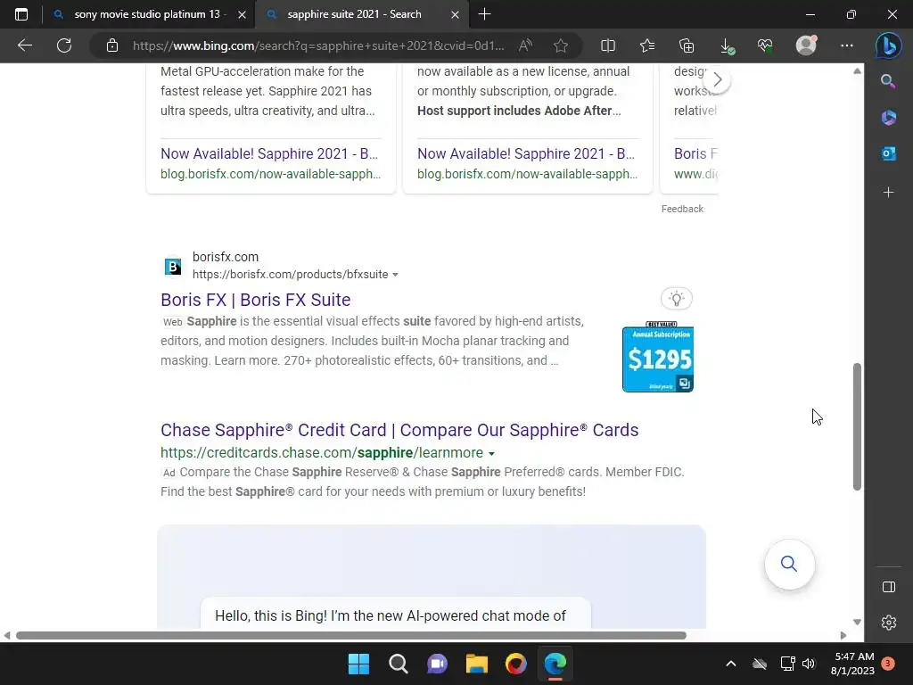Open the Collections icon

pyautogui.click(x=687, y=45)
